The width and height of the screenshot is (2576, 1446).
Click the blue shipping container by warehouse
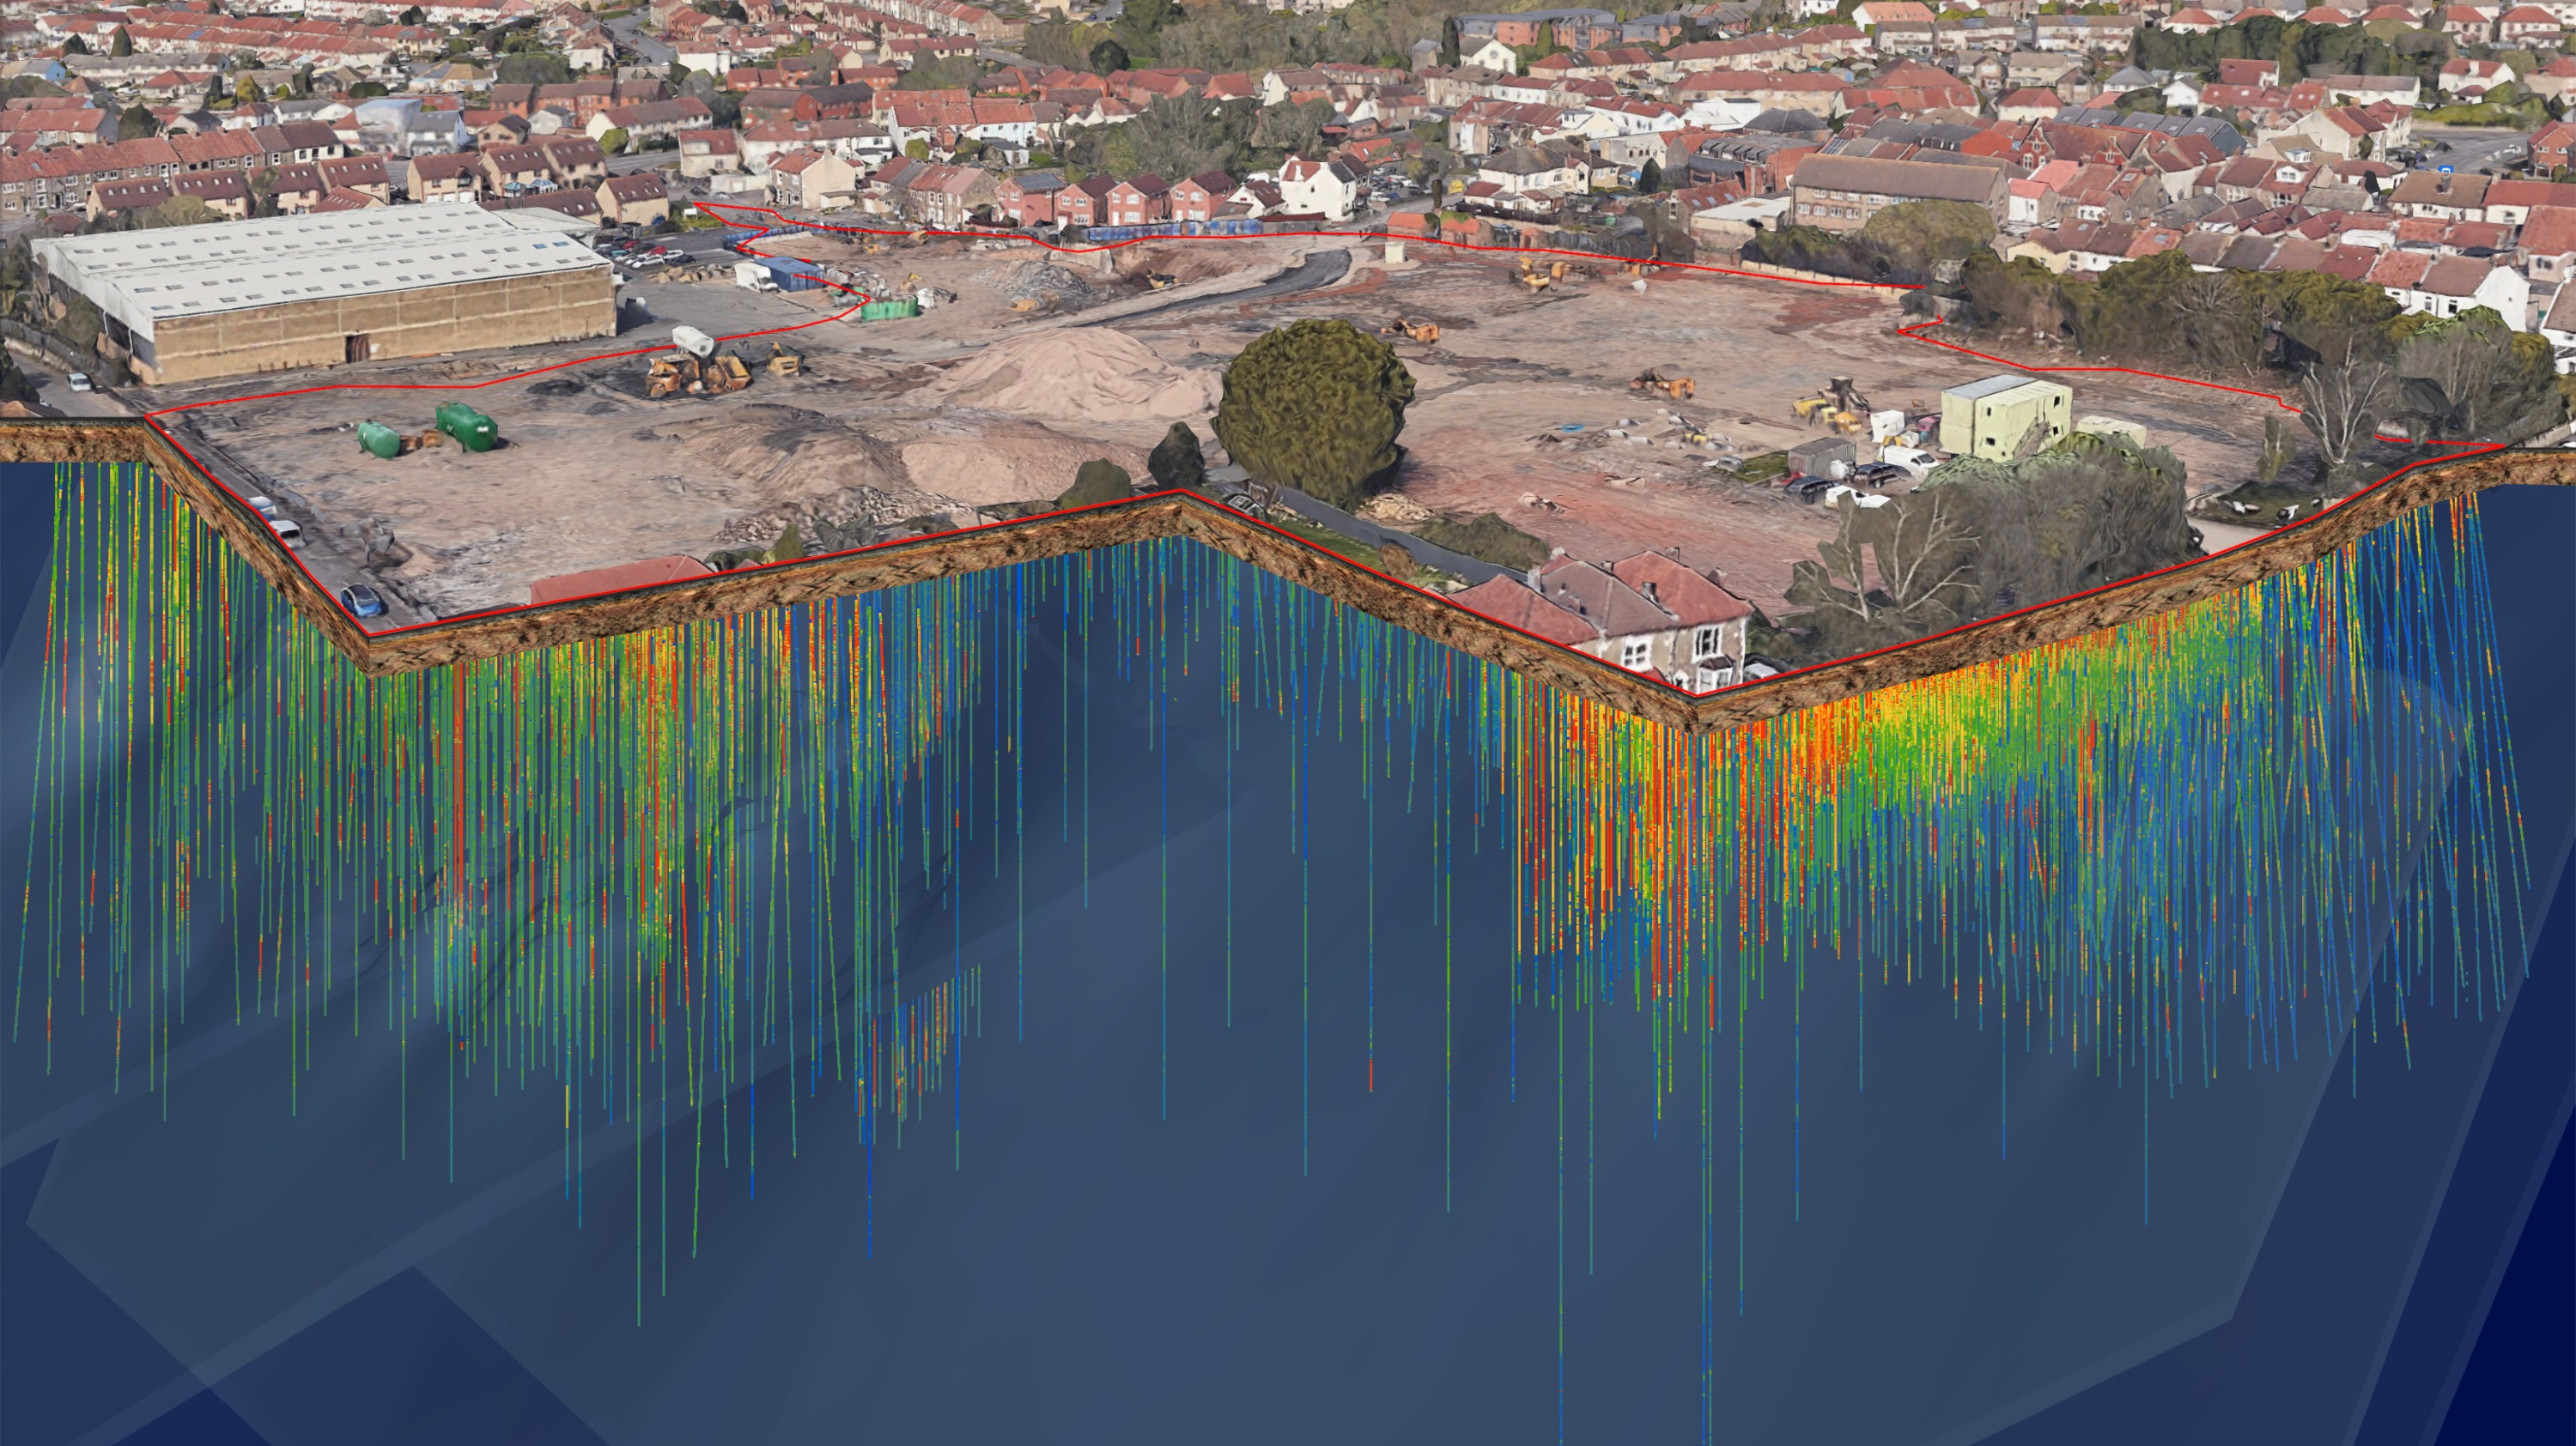point(790,272)
